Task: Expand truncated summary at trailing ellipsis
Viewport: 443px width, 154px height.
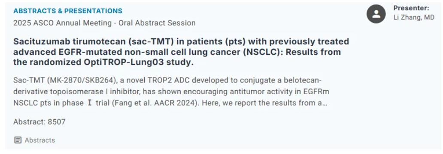Action: 325,104
